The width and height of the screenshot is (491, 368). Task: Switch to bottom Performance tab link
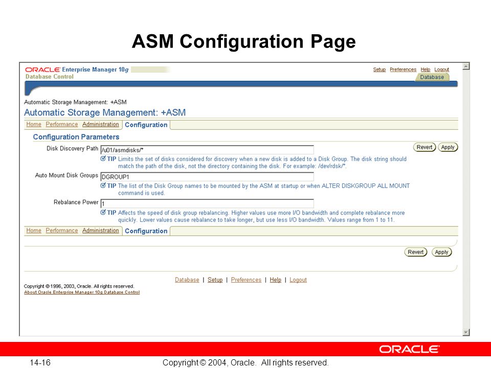(x=62, y=231)
